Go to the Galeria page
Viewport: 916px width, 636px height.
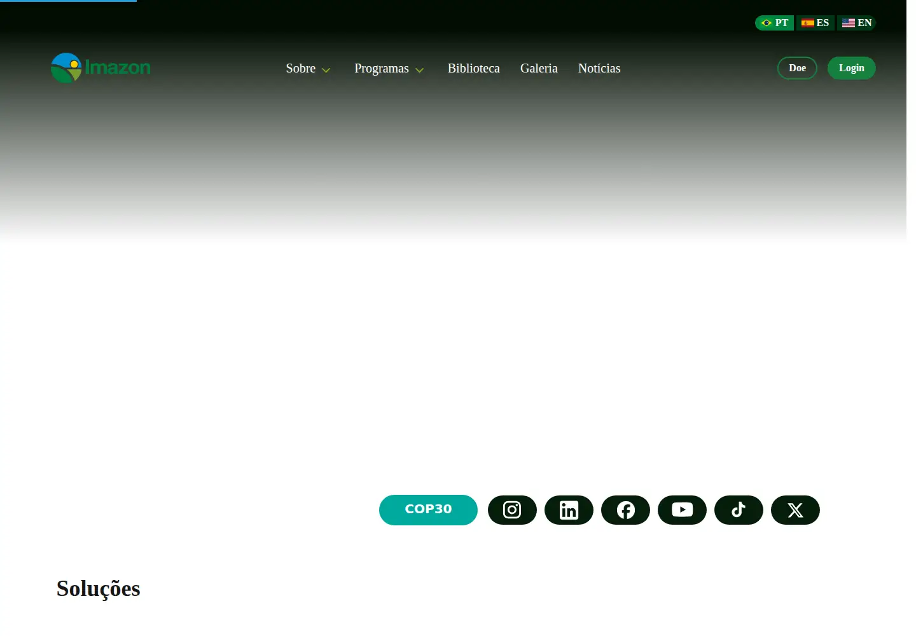[x=539, y=69]
